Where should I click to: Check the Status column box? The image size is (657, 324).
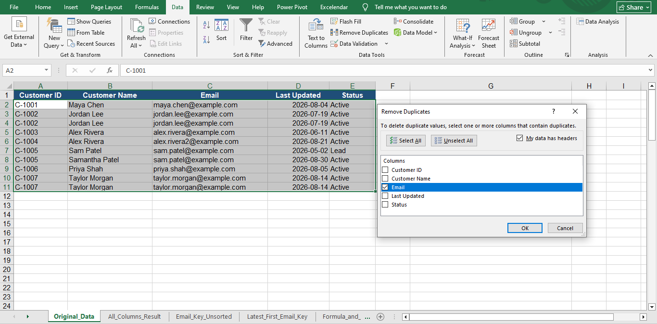pyautogui.click(x=385, y=205)
